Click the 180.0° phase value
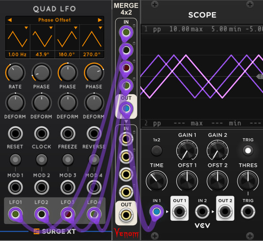This screenshot has height=241, width=263. tap(67, 54)
